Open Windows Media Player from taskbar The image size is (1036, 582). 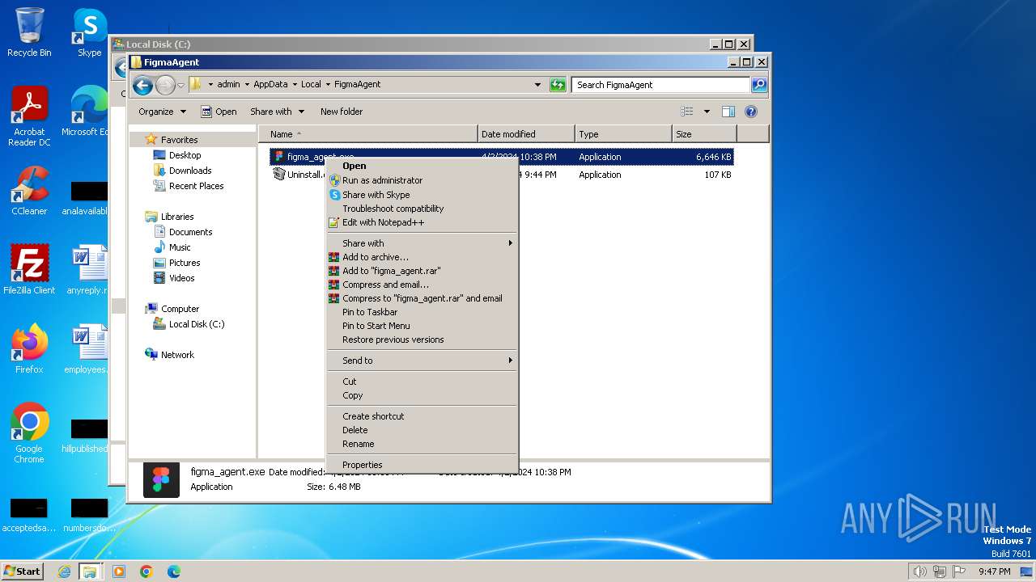click(119, 571)
